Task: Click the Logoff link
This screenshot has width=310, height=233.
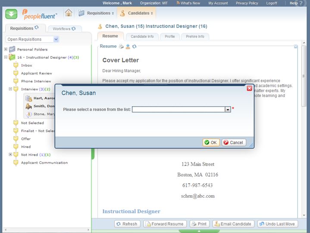Action: click(272, 3)
